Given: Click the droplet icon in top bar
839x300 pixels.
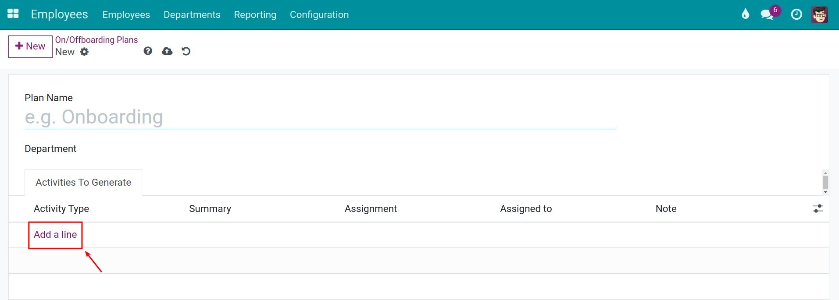Looking at the screenshot, I should 745,14.
